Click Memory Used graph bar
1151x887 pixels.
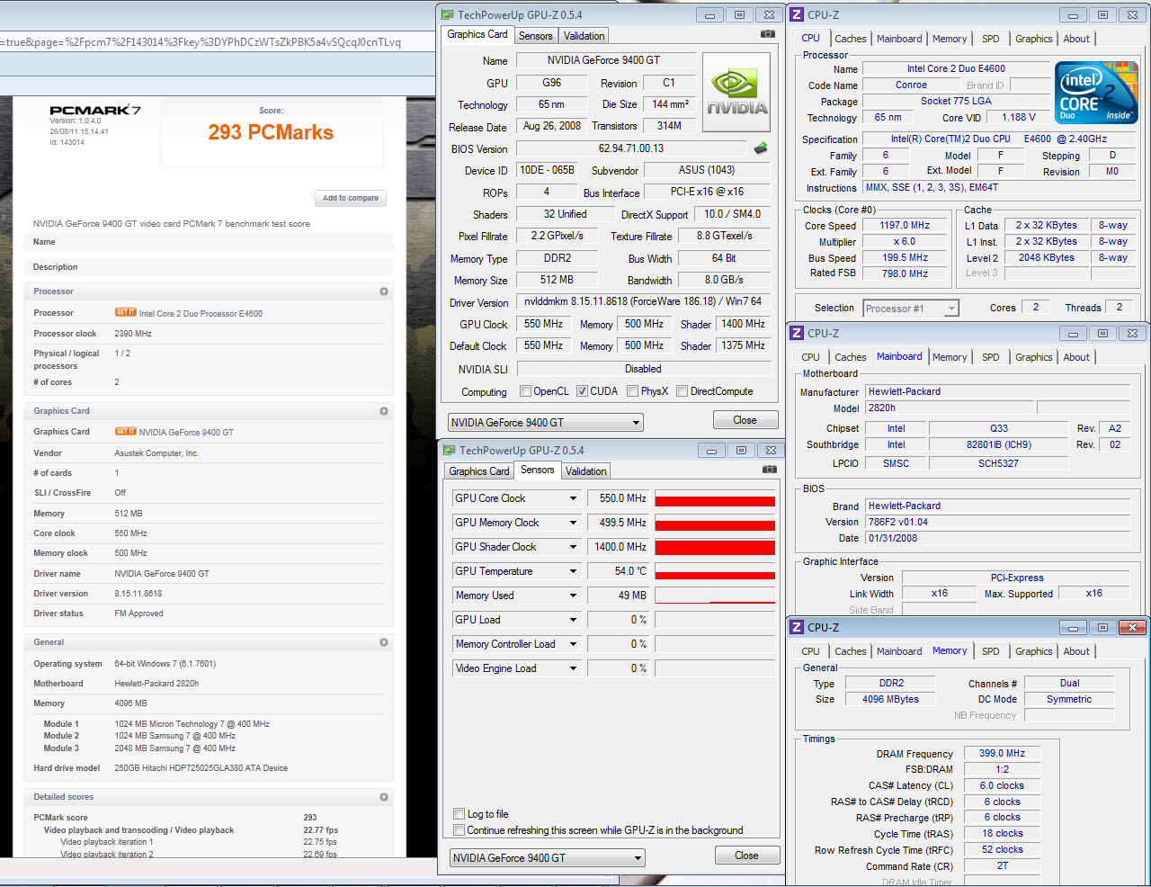point(715,596)
